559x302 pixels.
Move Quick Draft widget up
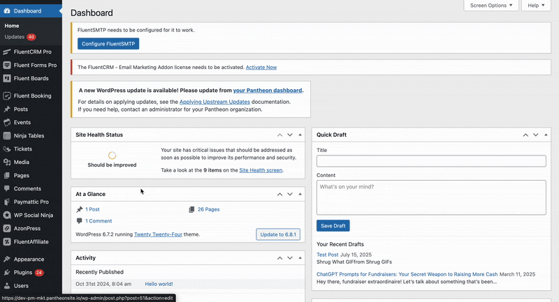point(525,135)
